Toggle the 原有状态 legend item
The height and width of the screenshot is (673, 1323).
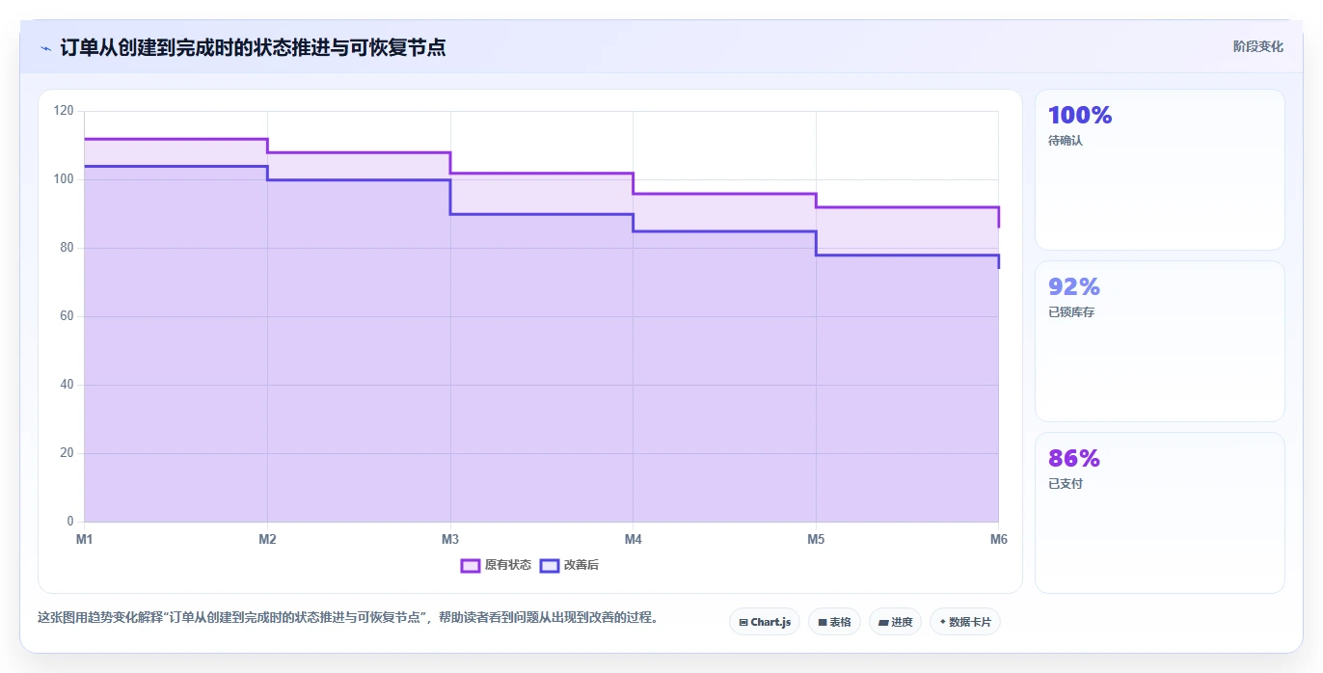496,565
